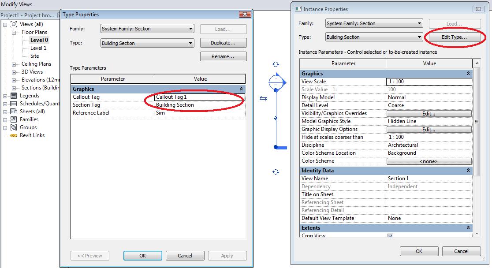The image size is (492, 268).
Task: Click Cancel in Instance Properties dialog
Action: 461,251
